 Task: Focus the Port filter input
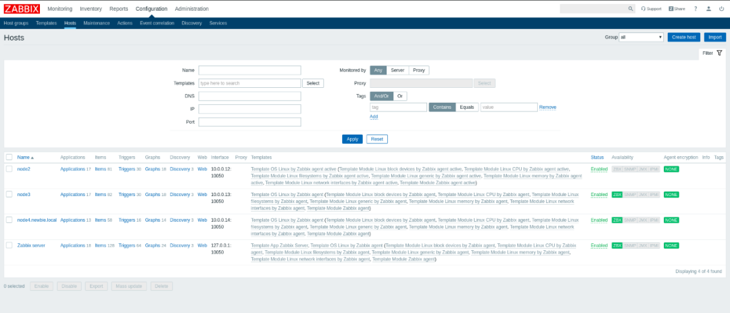249,122
